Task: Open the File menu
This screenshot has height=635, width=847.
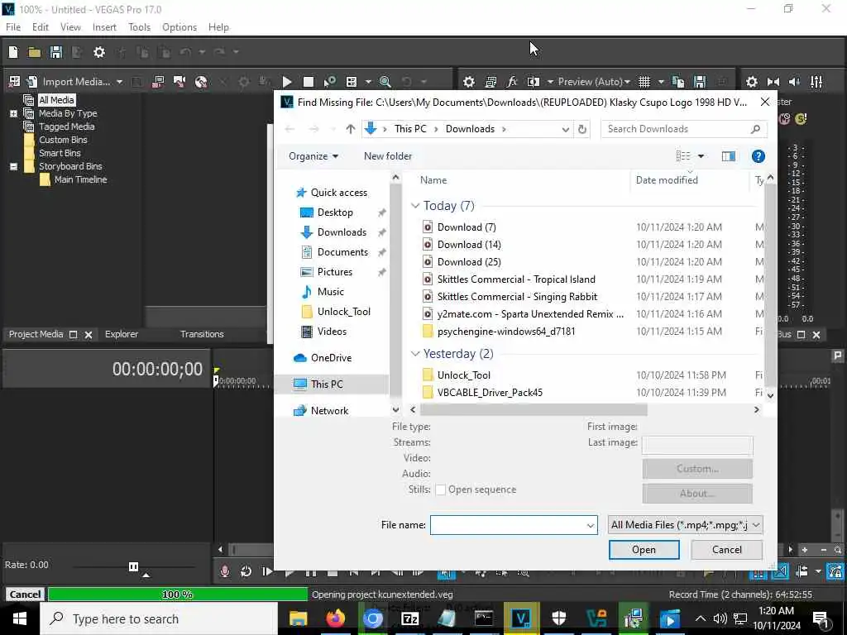Action: pos(13,27)
